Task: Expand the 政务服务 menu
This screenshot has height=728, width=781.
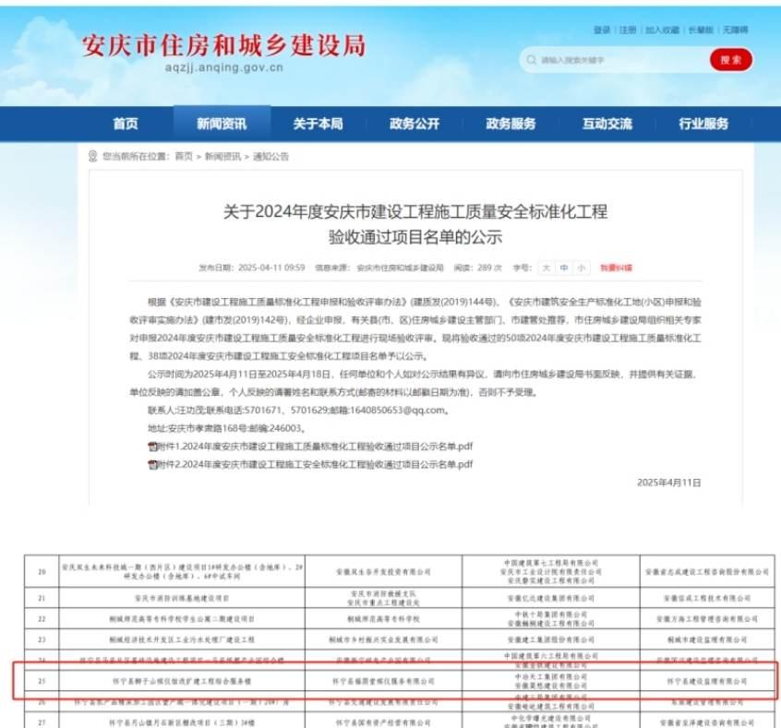Action: [511, 124]
